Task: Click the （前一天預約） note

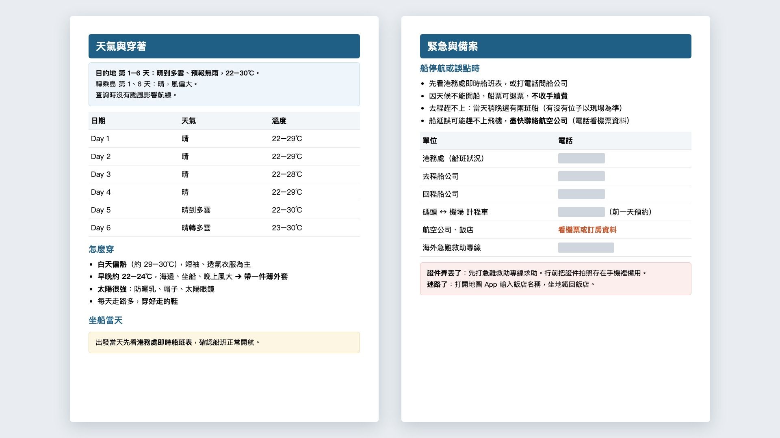Action: point(630,212)
